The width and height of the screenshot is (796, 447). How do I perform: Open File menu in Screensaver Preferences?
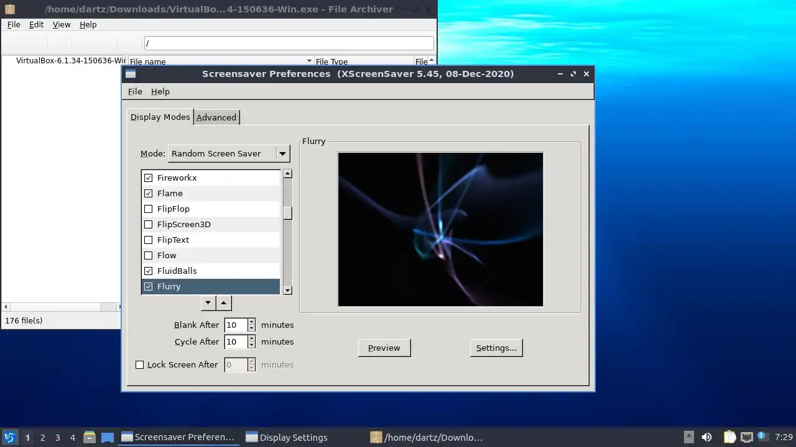(135, 91)
